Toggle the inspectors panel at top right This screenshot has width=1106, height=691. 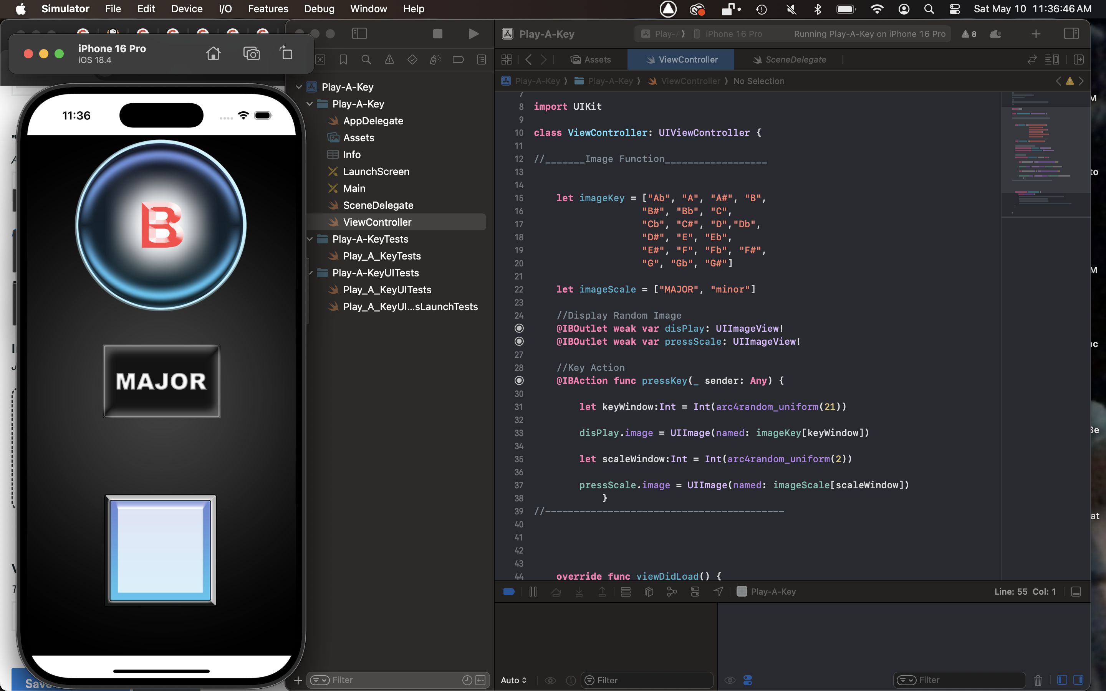pyautogui.click(x=1071, y=34)
